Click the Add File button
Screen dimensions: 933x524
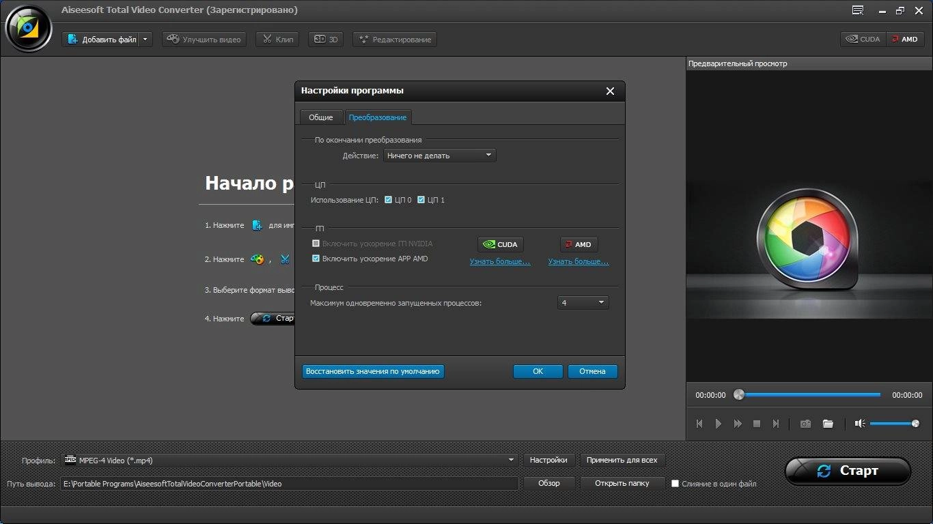point(101,40)
